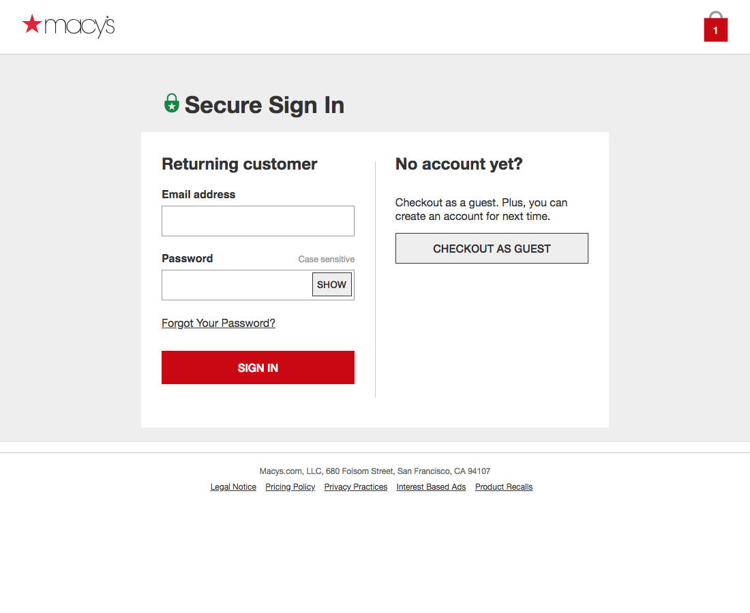Click inside the Email address field
Viewport: 750px width, 613px height.
point(258,221)
